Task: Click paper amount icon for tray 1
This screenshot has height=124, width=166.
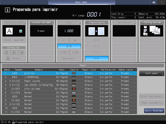Action: click(x=74, y=73)
